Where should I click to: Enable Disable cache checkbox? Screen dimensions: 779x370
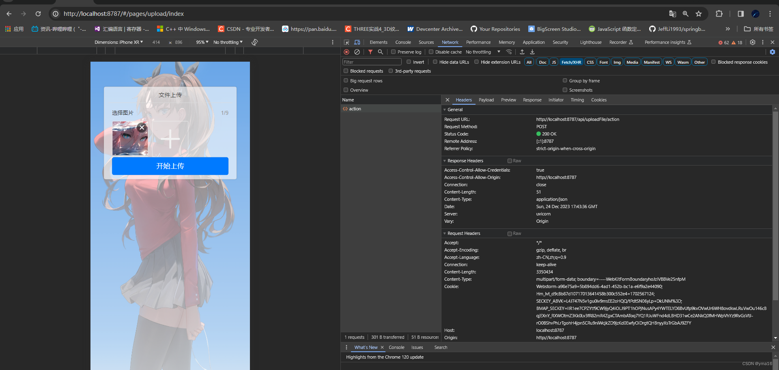coord(431,52)
